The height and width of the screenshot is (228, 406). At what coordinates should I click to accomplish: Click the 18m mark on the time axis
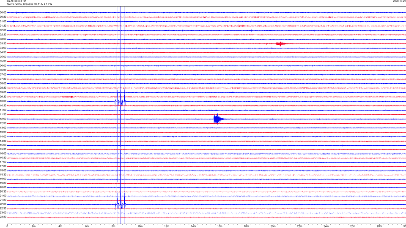[x=247, y=226]
